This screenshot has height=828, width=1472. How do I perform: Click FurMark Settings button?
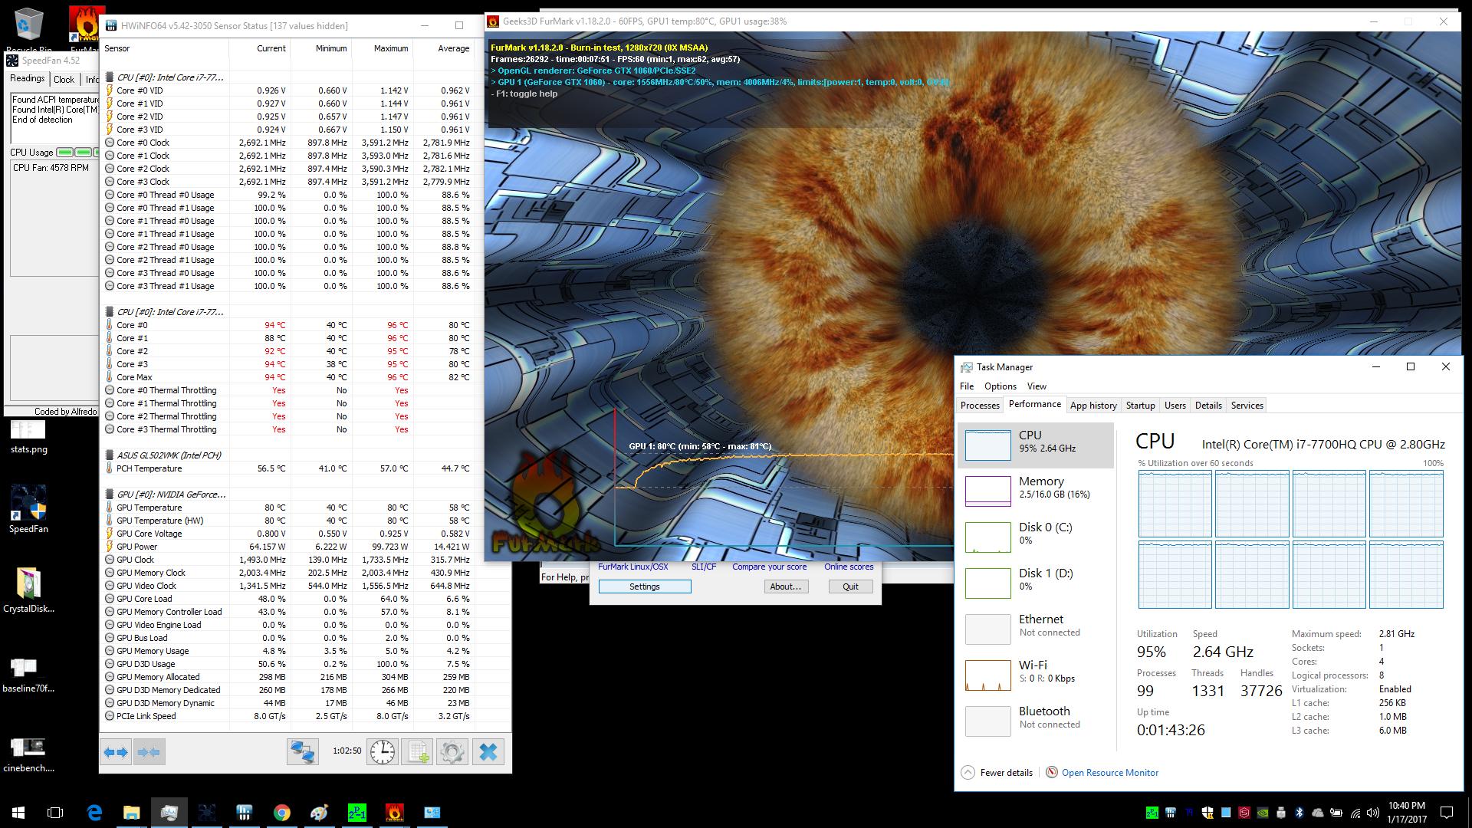645,586
